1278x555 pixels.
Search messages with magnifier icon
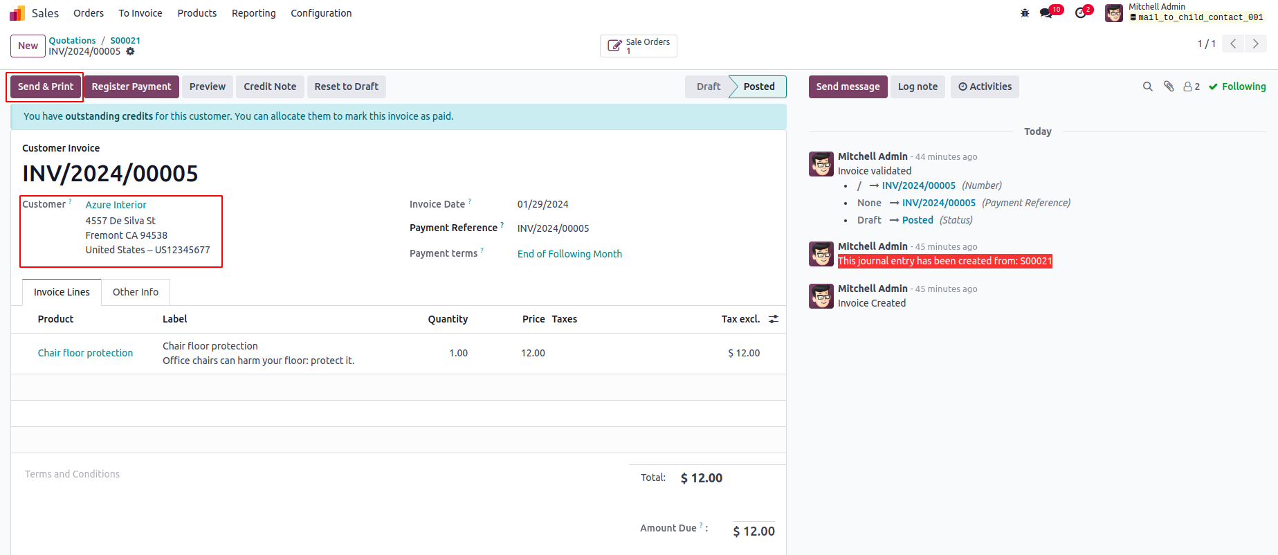1147,87
